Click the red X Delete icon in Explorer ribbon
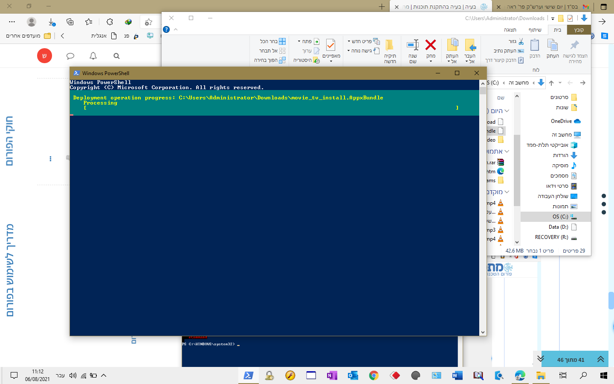 point(431,45)
